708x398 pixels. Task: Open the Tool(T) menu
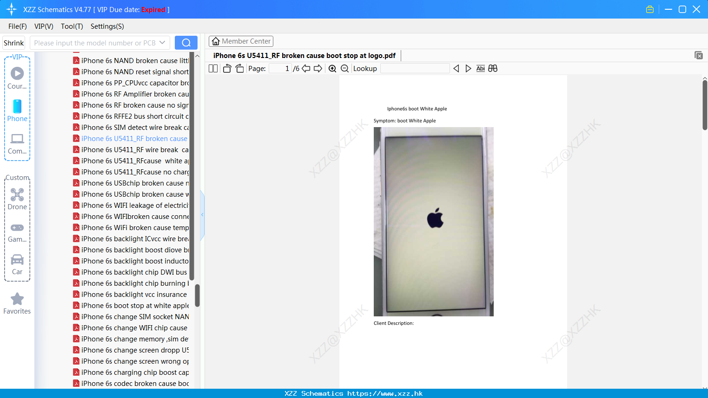click(x=72, y=26)
